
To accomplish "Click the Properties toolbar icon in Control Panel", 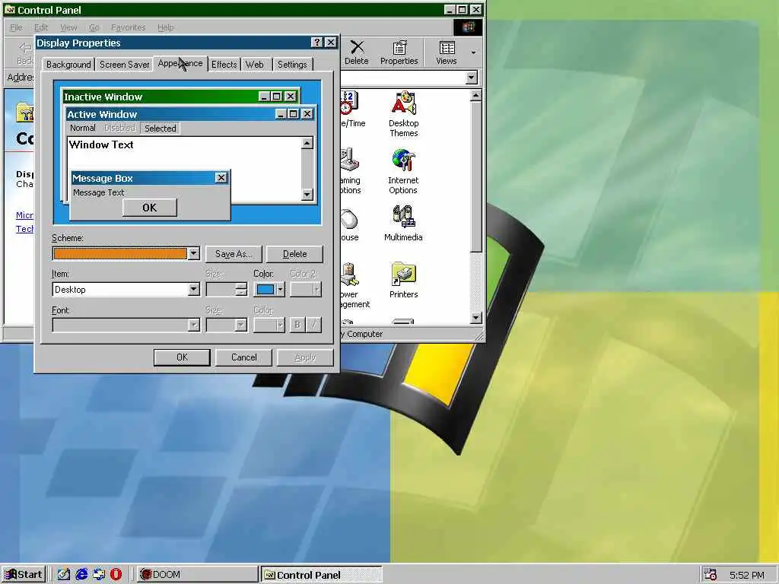I will (399, 52).
